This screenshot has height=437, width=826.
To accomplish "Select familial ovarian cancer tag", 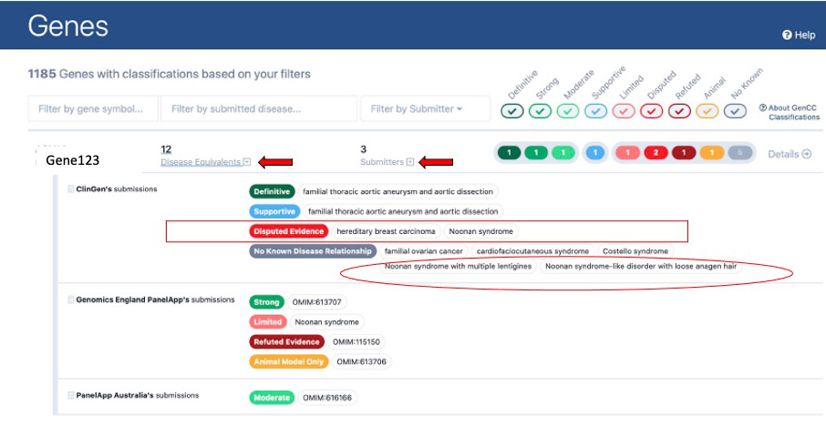I will (x=424, y=251).
